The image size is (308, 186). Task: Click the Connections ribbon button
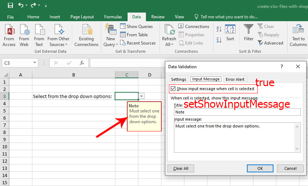194,26
